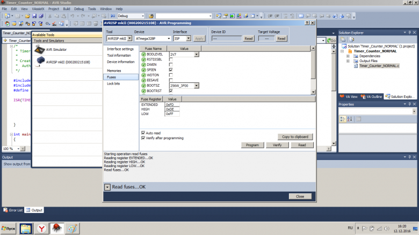The image size is (419, 235).
Task: Switch to the Lock bits page
Action: click(x=113, y=84)
